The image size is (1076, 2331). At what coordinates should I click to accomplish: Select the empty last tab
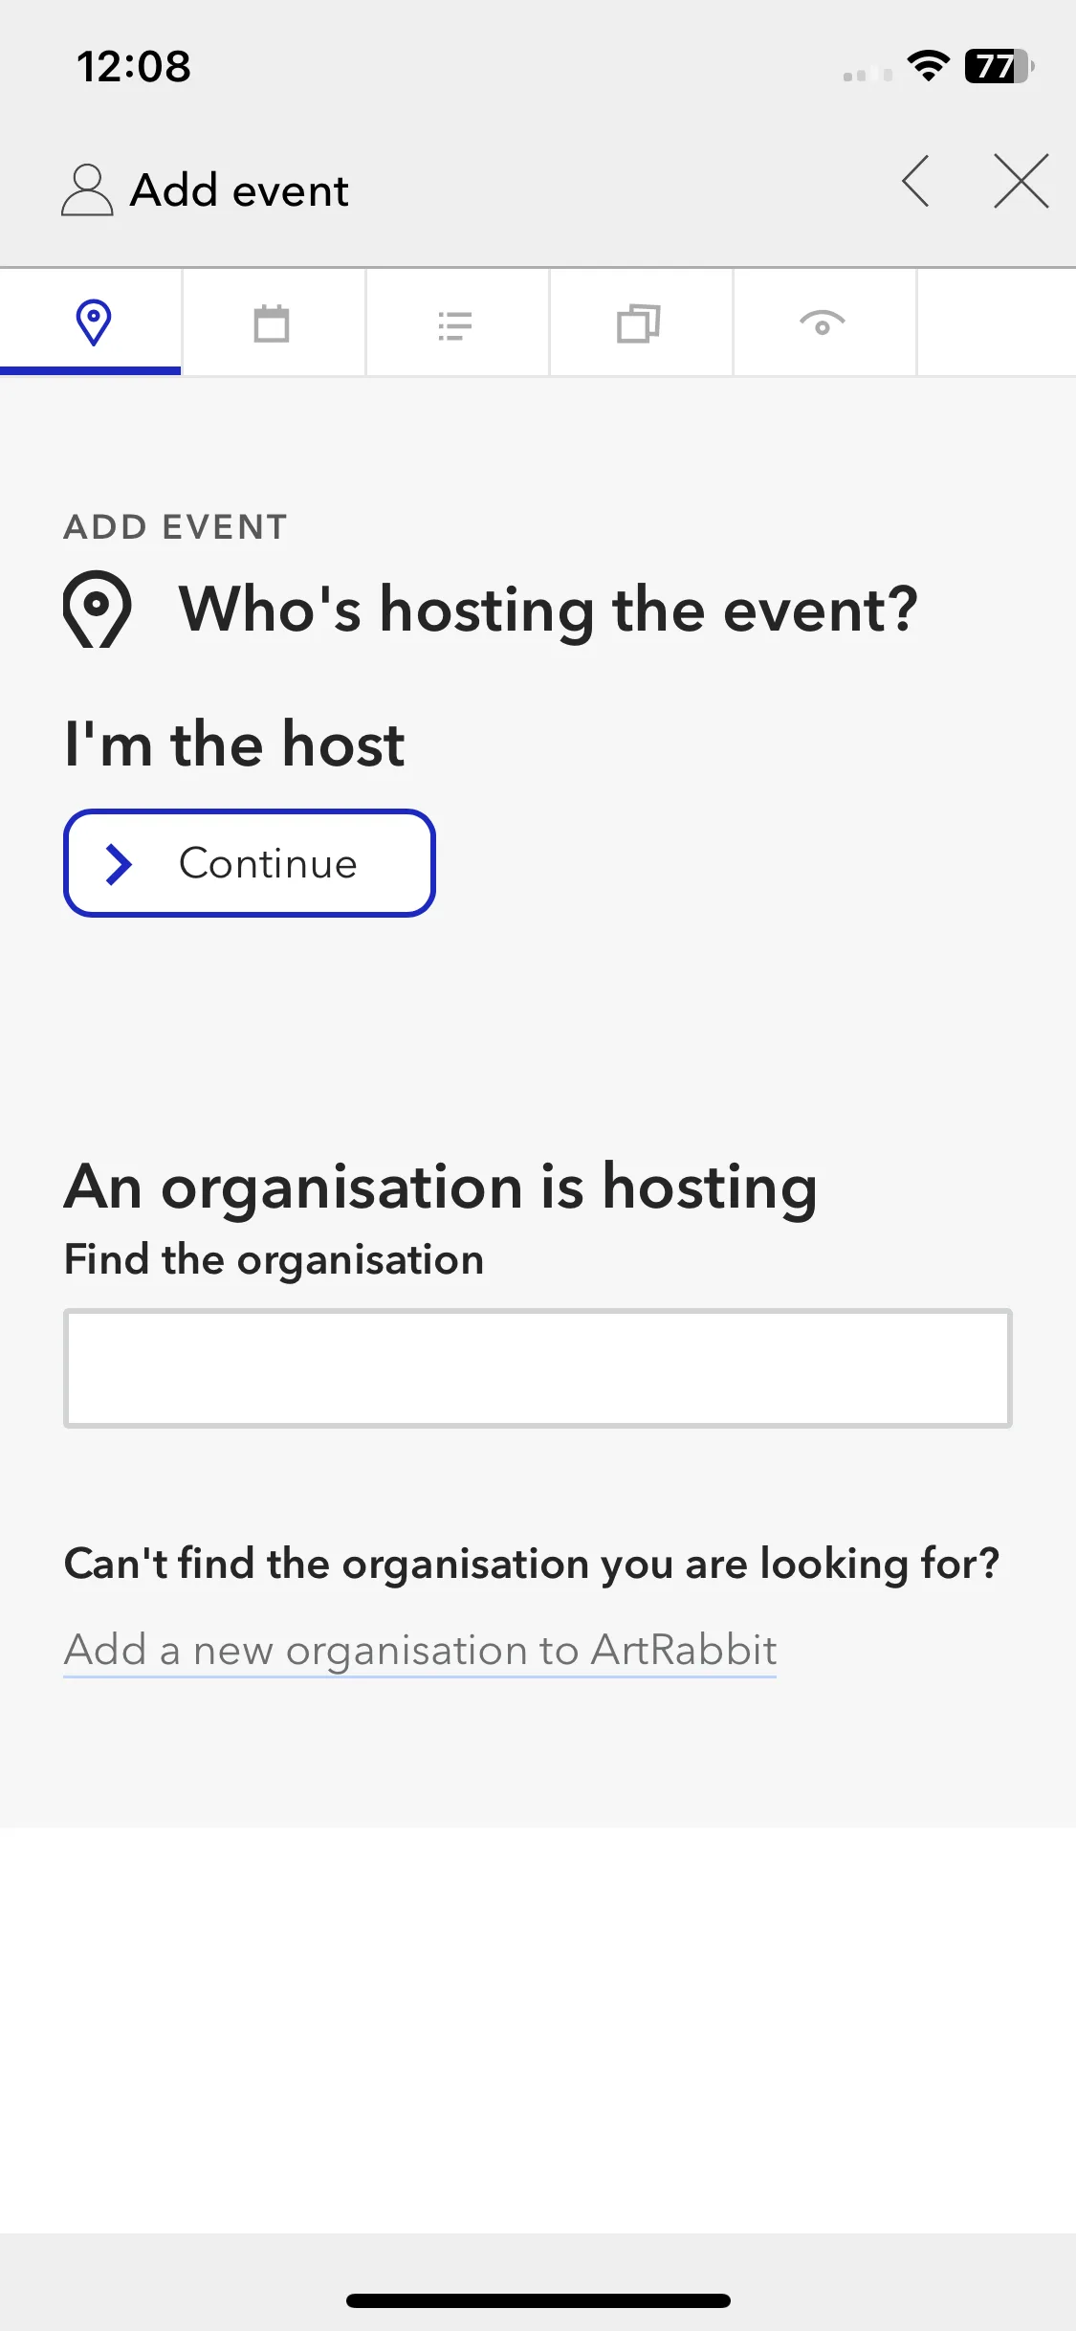tap(997, 322)
